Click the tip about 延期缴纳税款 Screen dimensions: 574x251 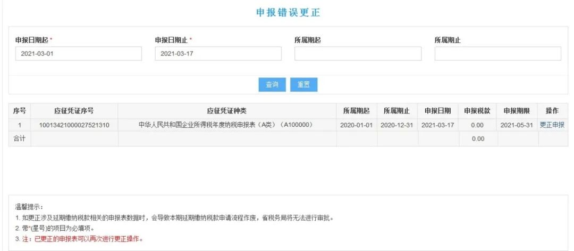tap(174, 218)
